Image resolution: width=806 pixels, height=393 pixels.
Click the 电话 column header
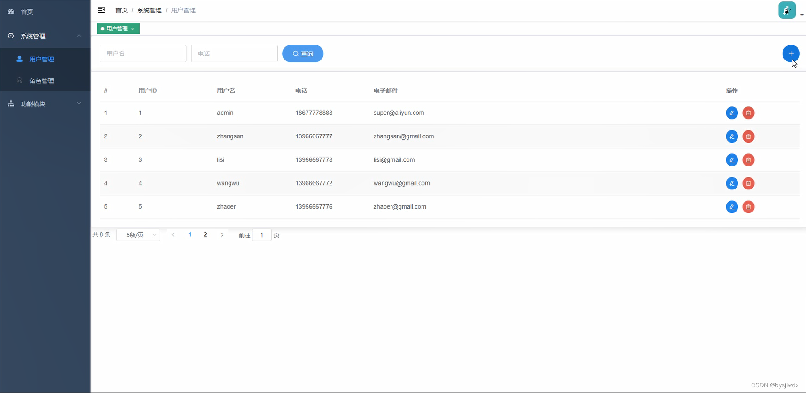click(301, 91)
